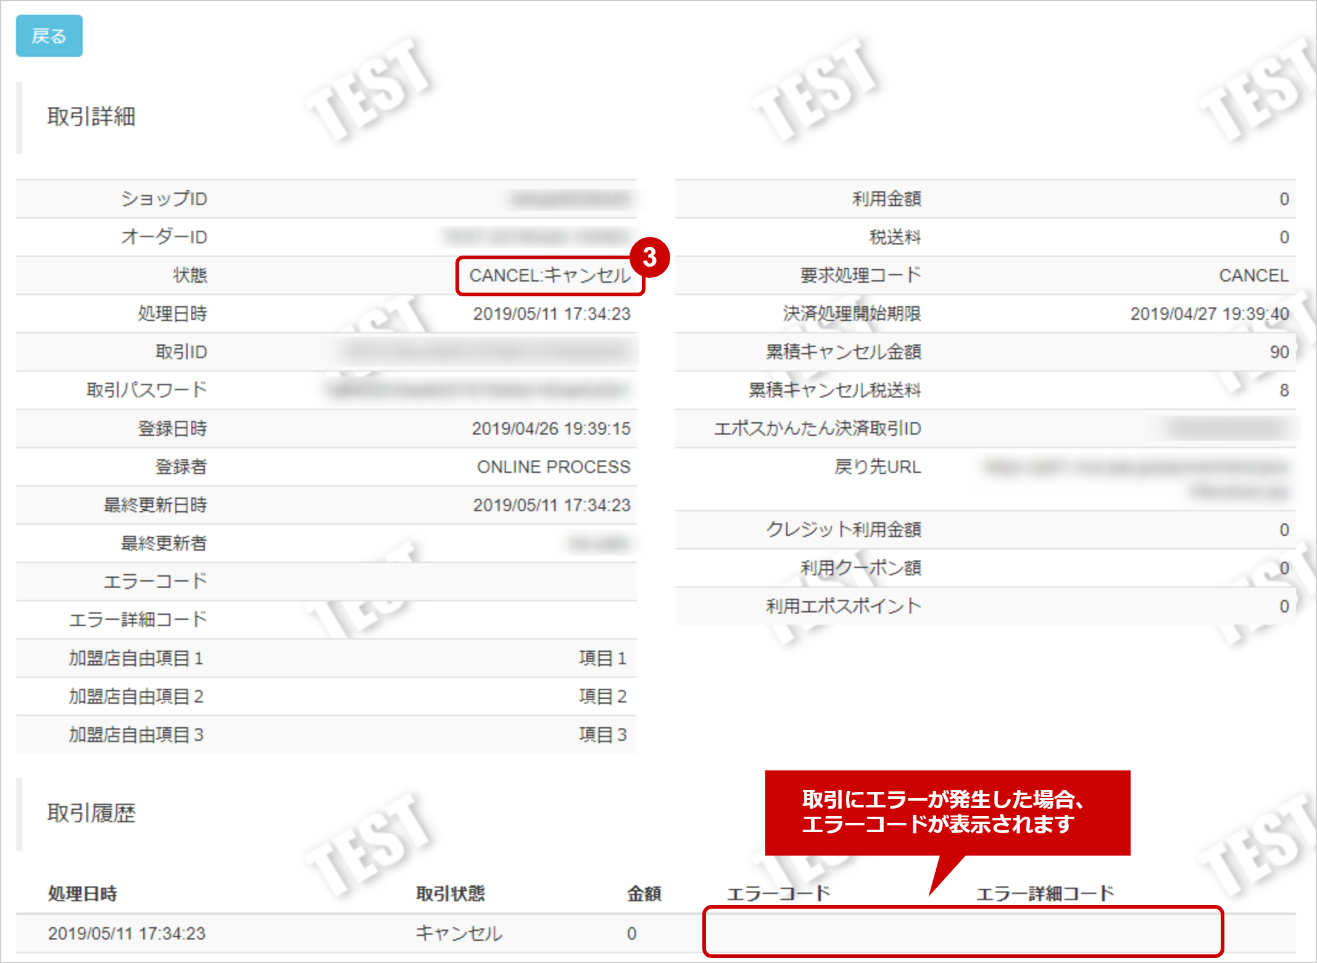Select 加盟店自由項目１ value 項目１
This screenshot has height=963, width=1317.
(603, 658)
